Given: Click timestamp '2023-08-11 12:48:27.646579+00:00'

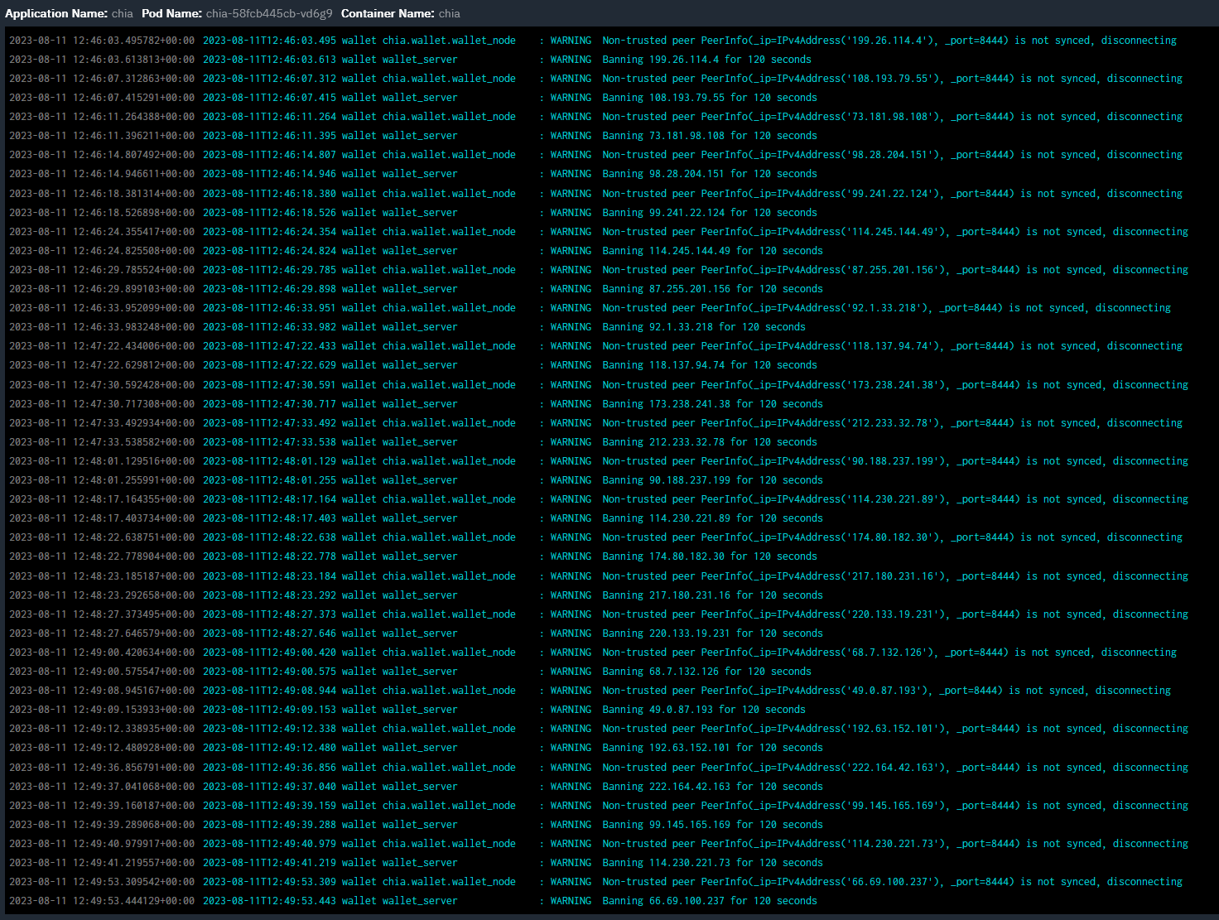Looking at the screenshot, I should tap(102, 633).
